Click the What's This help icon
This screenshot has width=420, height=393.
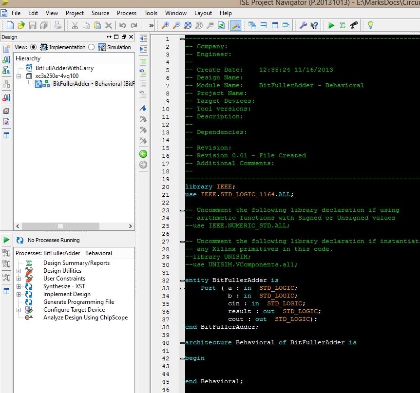pos(314,25)
